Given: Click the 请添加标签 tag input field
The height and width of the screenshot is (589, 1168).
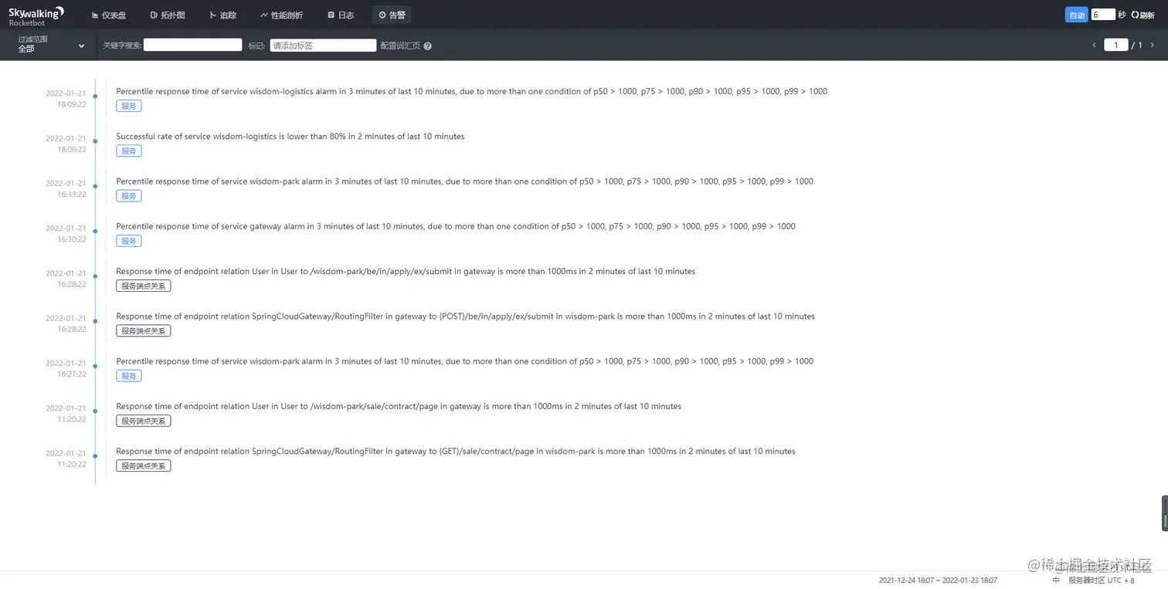Looking at the screenshot, I should (323, 46).
